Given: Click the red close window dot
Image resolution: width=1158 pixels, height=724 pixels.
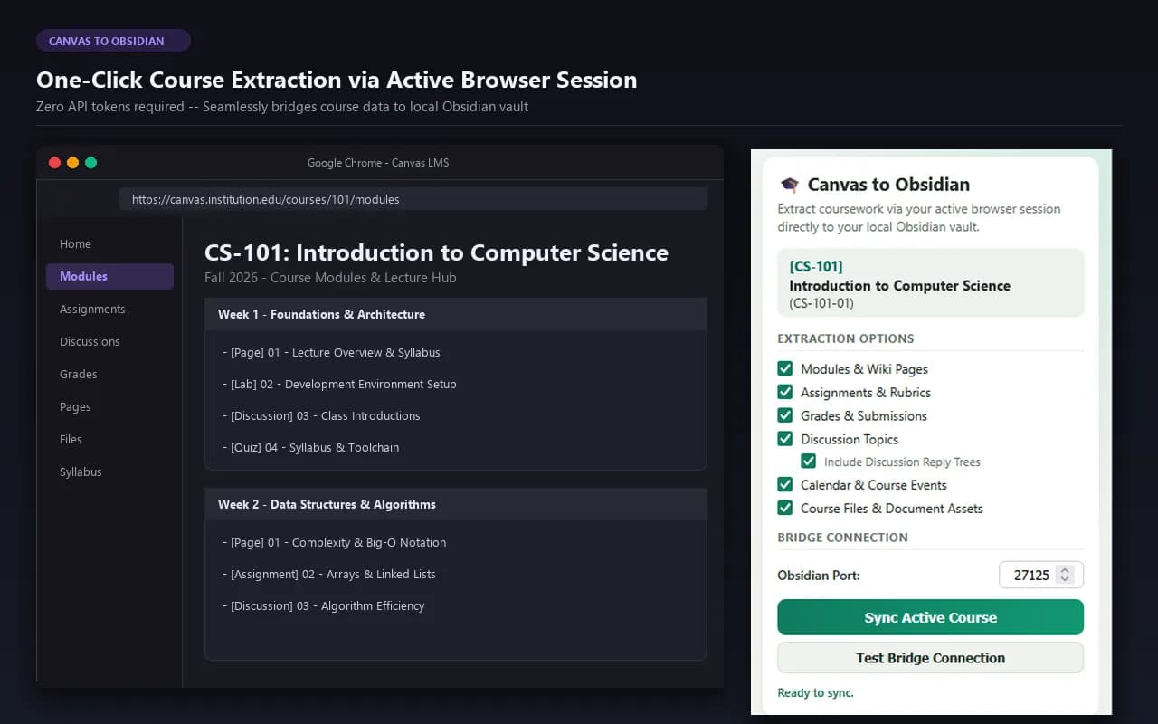Looking at the screenshot, I should 54,163.
